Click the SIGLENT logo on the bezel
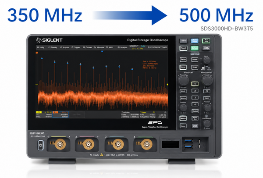Image resolution: width=263 pixels, height=178 pixels. (x=49, y=40)
